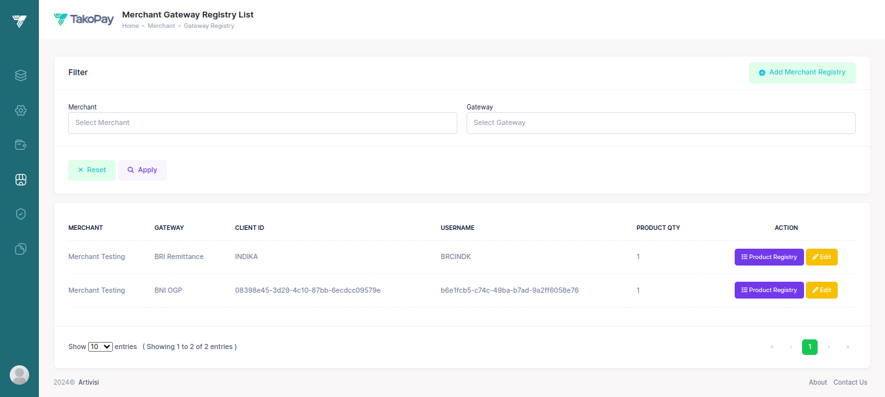The width and height of the screenshot is (885, 397).
Task: Open Product Registry for BNI OGP
Action: 769,289
